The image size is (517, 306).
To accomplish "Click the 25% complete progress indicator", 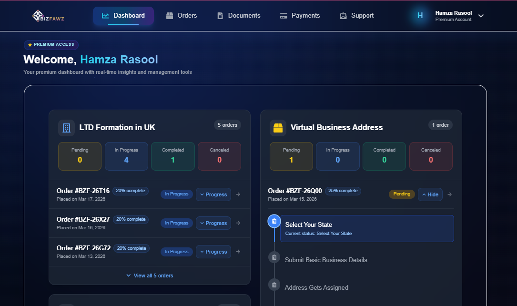I will pos(343,190).
